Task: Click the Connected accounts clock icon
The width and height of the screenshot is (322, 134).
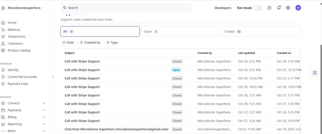Action: 3,77
